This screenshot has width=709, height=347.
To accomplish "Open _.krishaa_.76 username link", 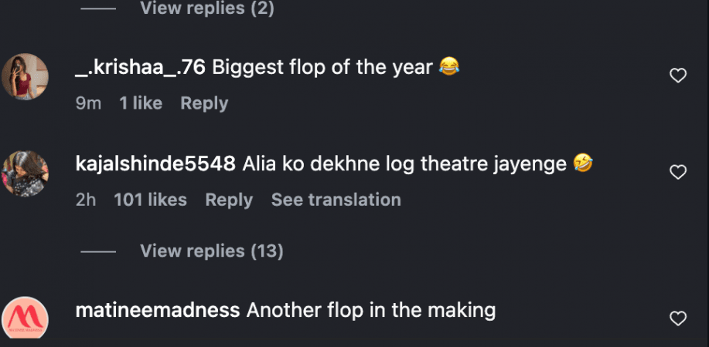I will coord(140,67).
